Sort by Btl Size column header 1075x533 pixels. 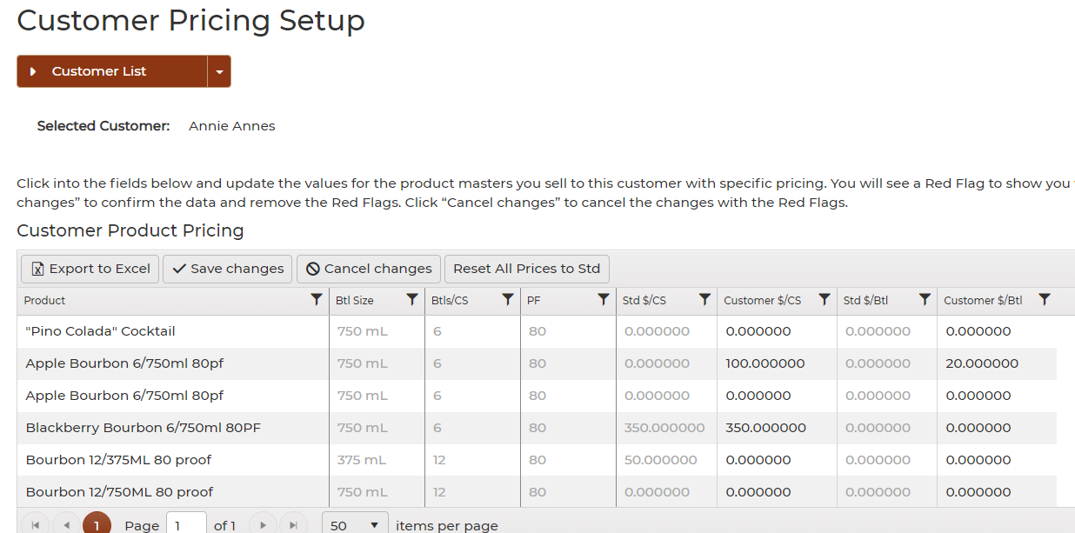pos(355,300)
